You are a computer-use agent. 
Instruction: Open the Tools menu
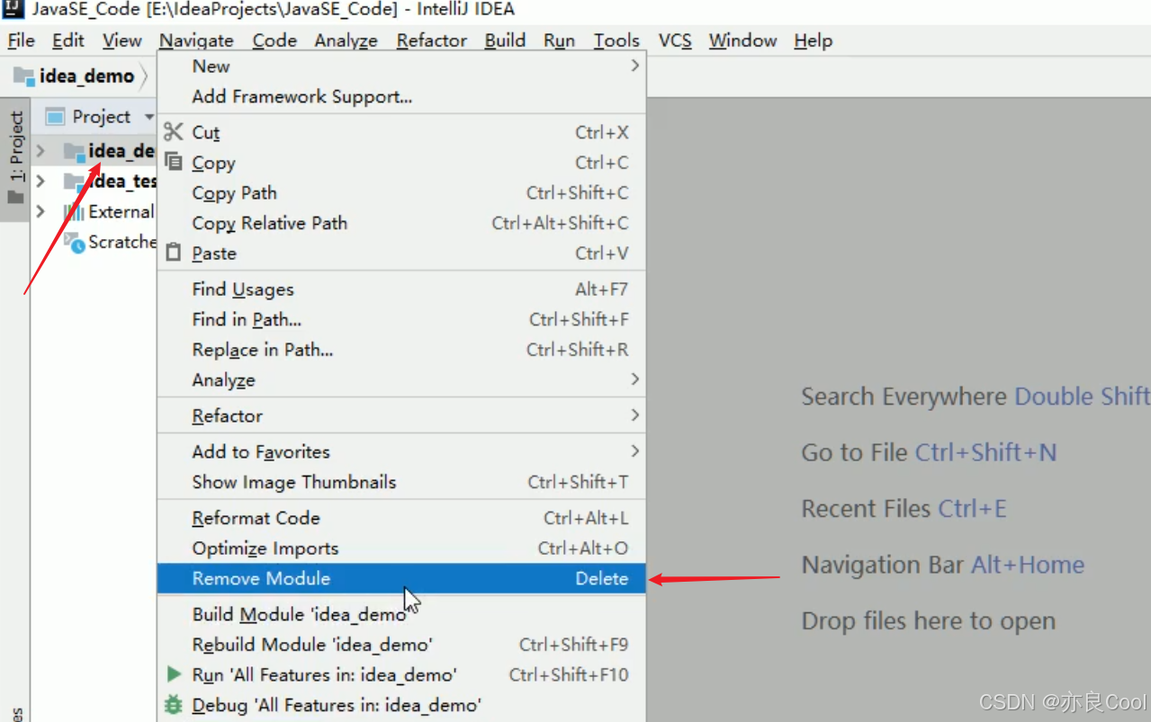616,40
